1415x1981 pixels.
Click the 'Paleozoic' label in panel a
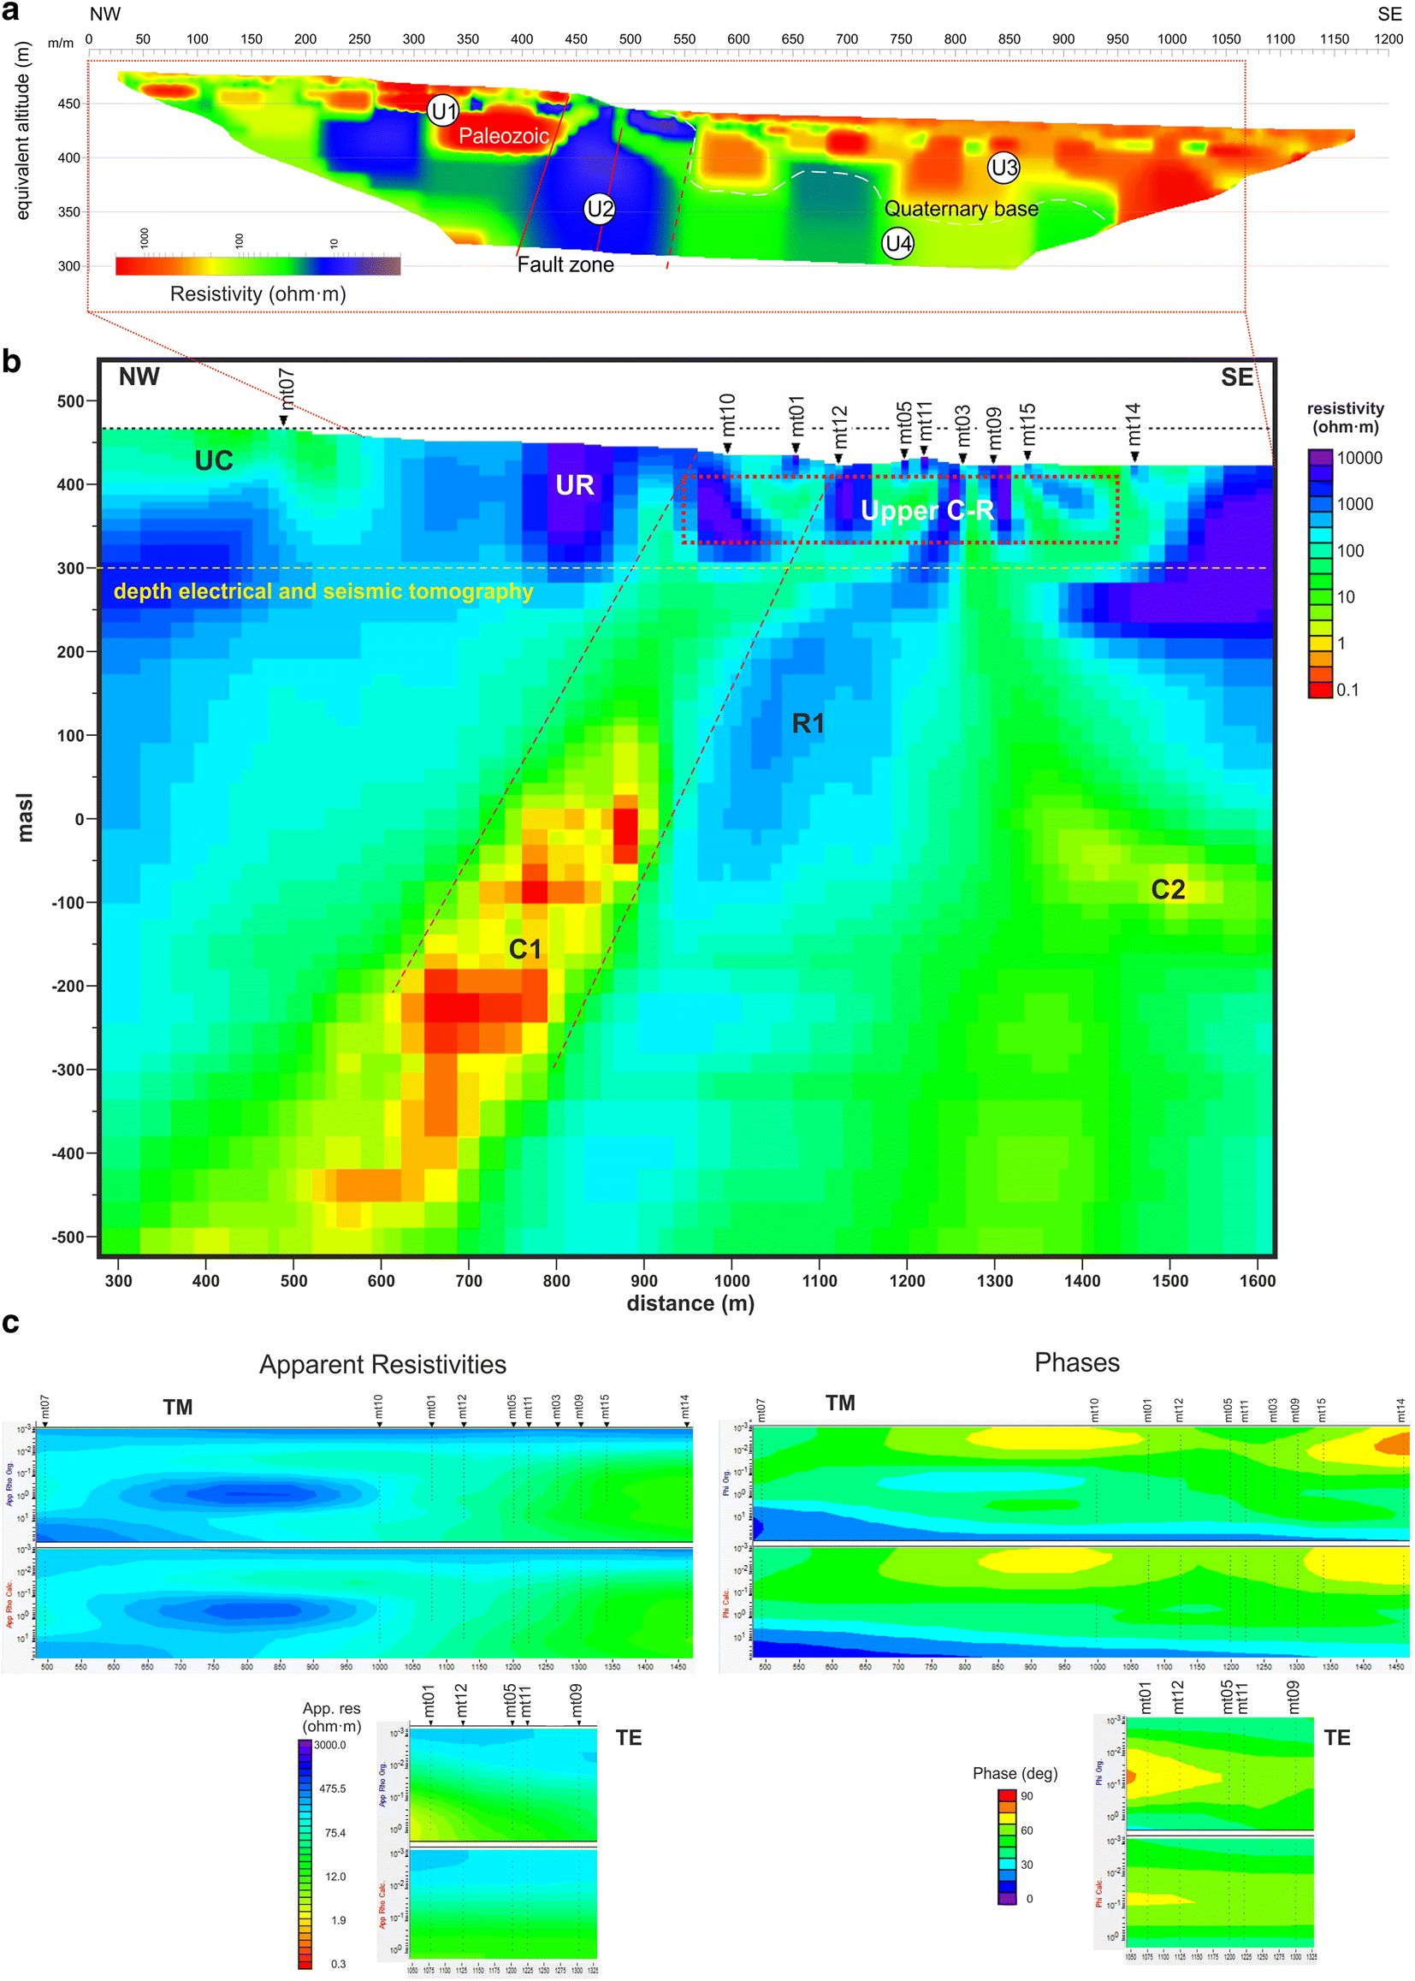pos(504,136)
